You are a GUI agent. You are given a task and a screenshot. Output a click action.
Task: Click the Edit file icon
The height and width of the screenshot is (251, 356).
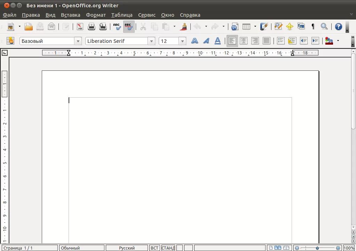pyautogui.click(x=66, y=26)
